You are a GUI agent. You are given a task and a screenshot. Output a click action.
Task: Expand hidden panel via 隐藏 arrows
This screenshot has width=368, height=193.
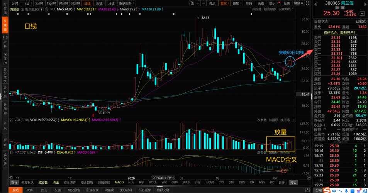(x=299, y=3)
